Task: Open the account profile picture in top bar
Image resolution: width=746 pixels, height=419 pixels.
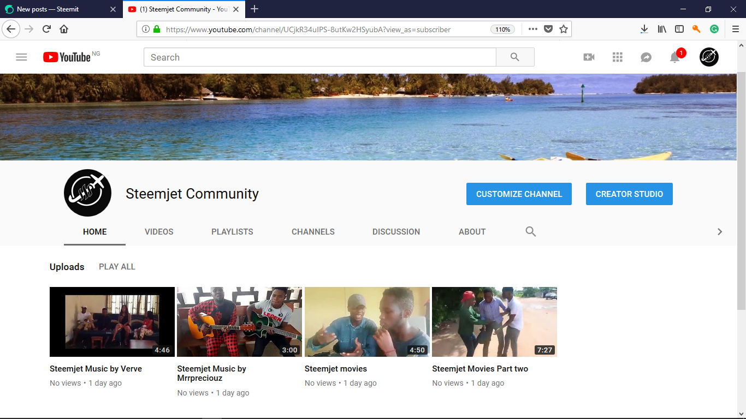Action: point(708,57)
